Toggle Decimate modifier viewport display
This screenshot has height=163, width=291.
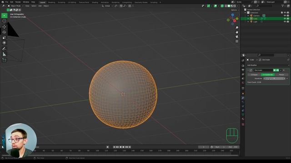pyautogui.click(x=275, y=70)
